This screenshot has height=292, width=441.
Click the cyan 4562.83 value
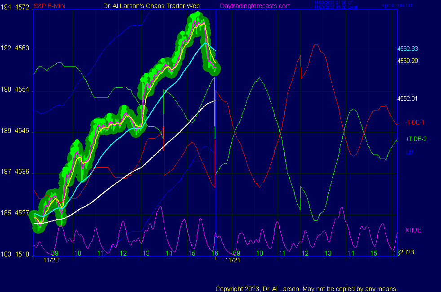pos(407,49)
